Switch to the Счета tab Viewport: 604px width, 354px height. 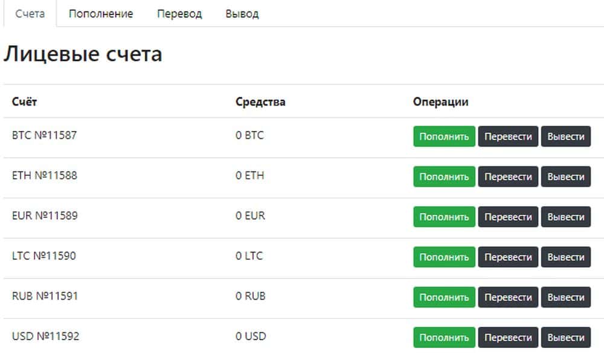[30, 13]
